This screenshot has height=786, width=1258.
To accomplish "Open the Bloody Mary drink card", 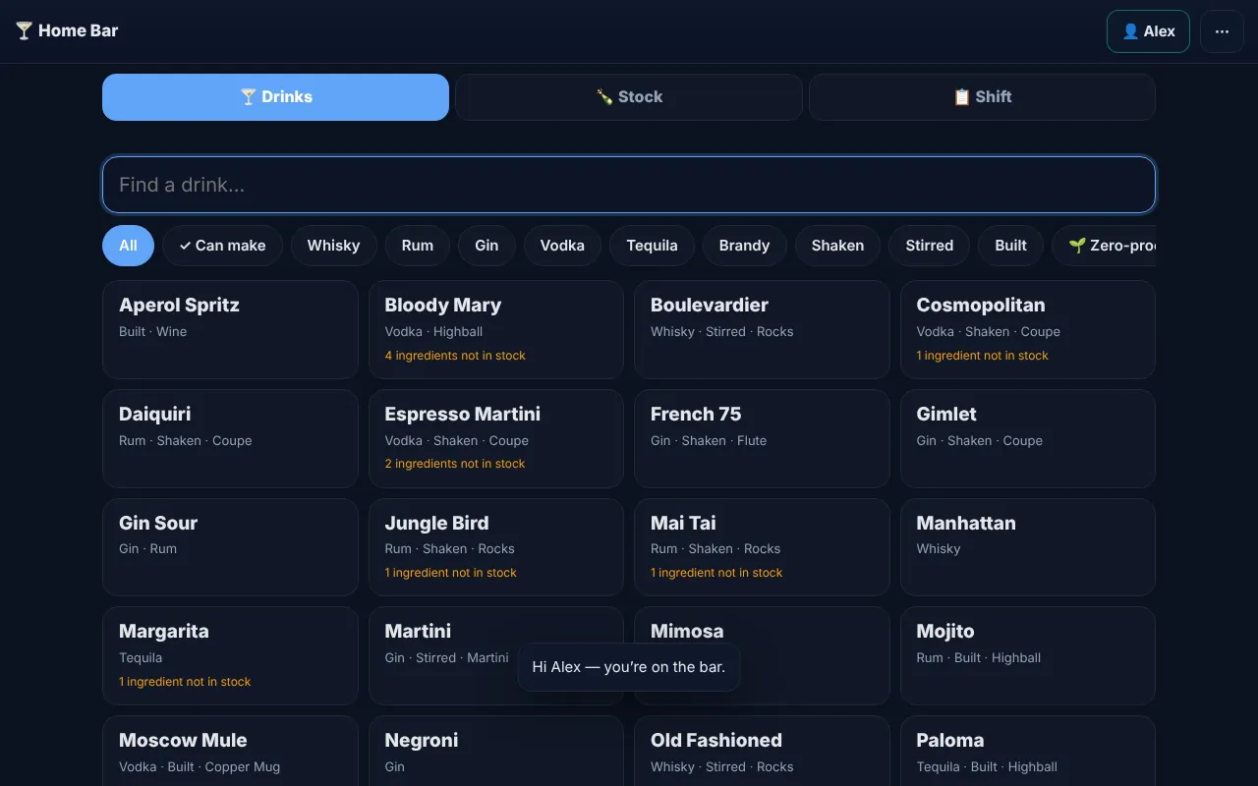I will [496, 330].
